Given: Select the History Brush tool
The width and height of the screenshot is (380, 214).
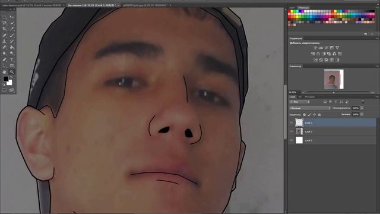Looking at the screenshot, I should tap(12, 41).
